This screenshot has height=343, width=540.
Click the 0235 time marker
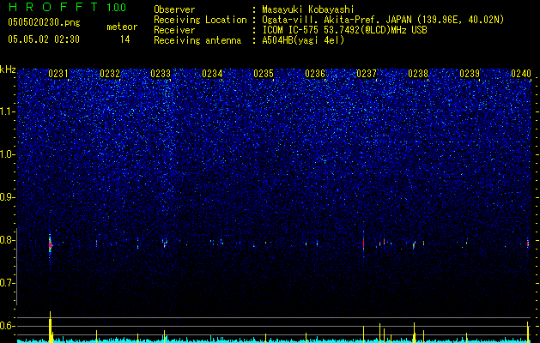point(264,74)
